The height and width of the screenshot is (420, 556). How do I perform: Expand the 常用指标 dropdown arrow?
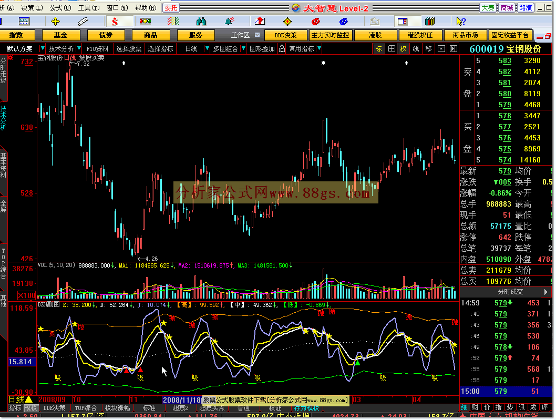pyautogui.click(x=319, y=48)
